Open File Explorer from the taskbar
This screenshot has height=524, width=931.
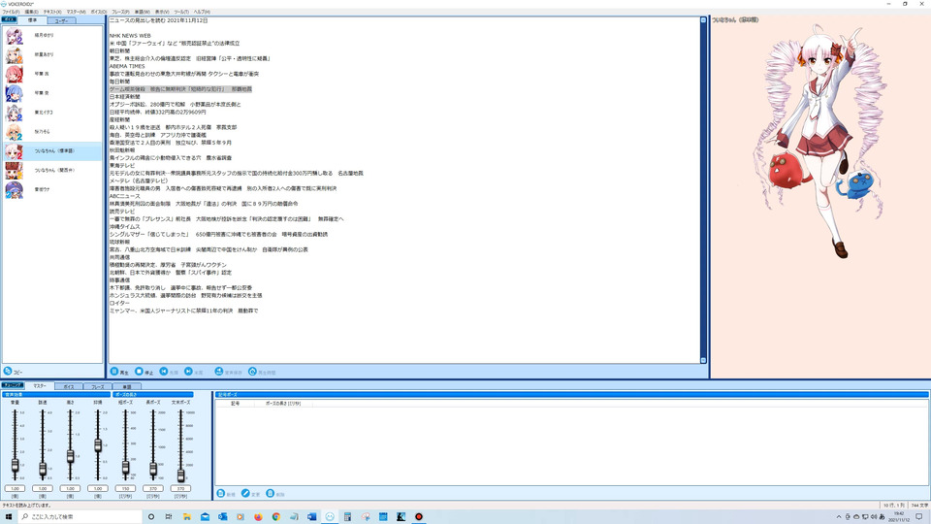(187, 517)
